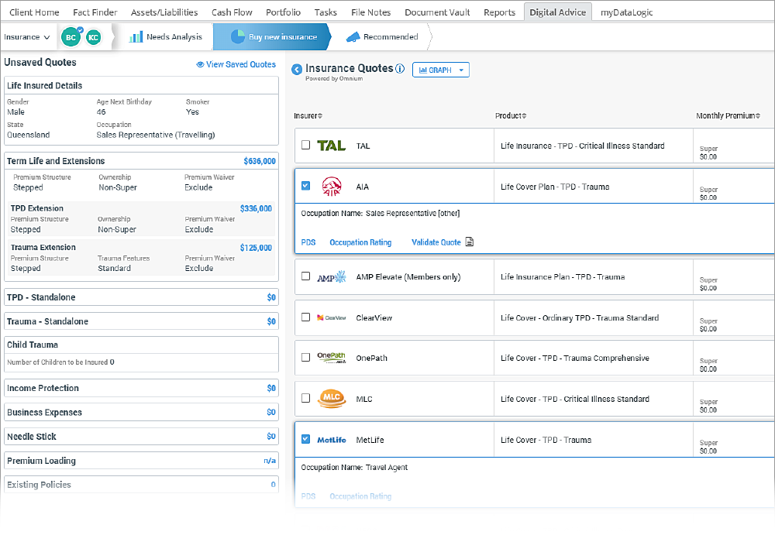The image size is (775, 542).
Task: Click the AIA insurer logo
Action: (332, 187)
